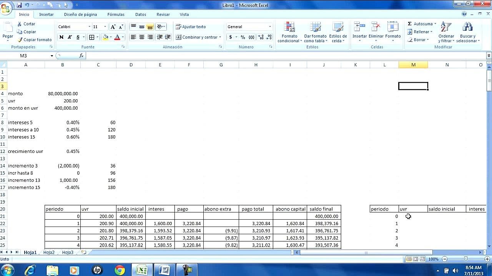Screen dimensions: 492x276
Task: Open the Calibri font name dropdown
Action: (x=90, y=27)
